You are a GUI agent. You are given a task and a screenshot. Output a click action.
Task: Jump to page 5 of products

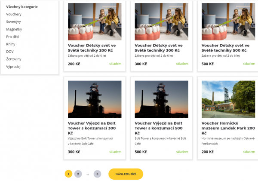[x=97, y=174]
